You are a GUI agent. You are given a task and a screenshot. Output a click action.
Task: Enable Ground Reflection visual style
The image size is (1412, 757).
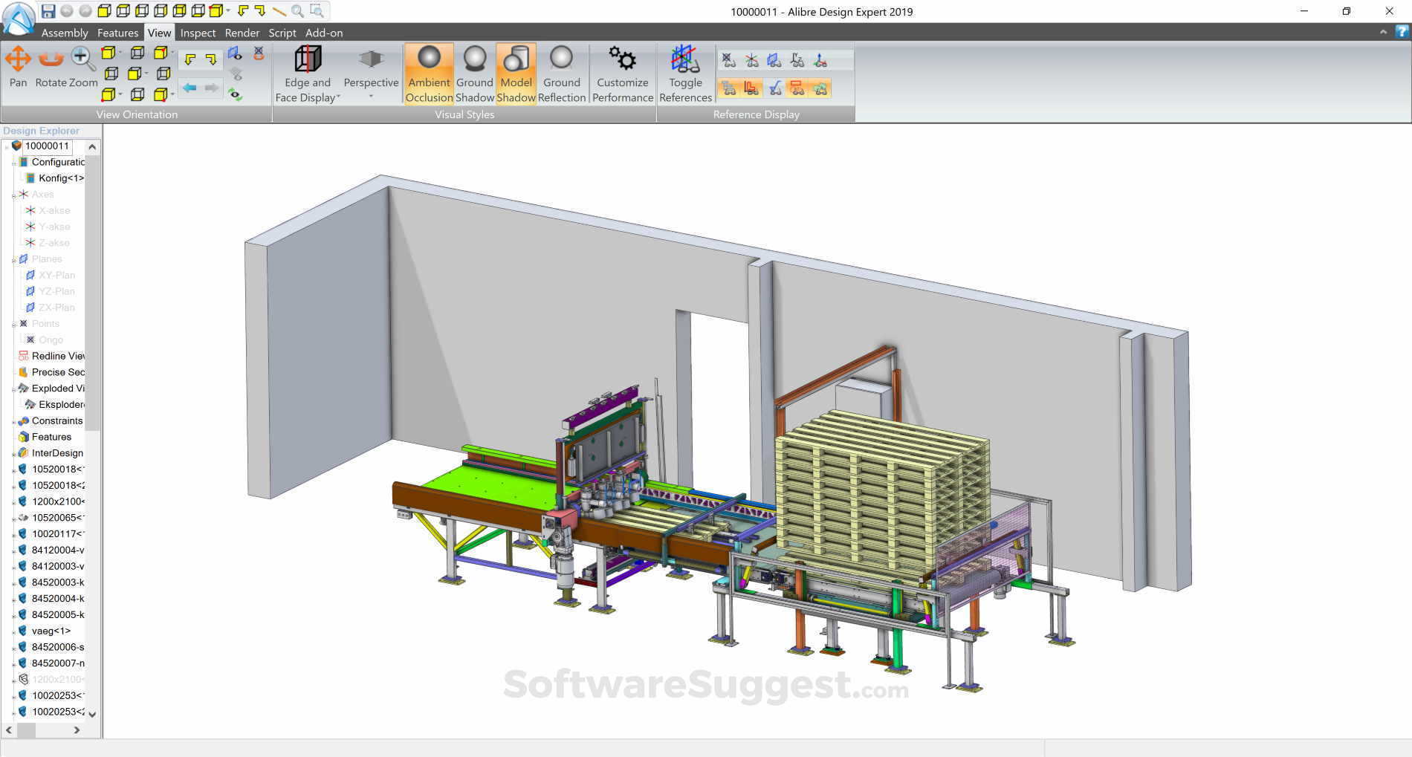click(x=561, y=71)
